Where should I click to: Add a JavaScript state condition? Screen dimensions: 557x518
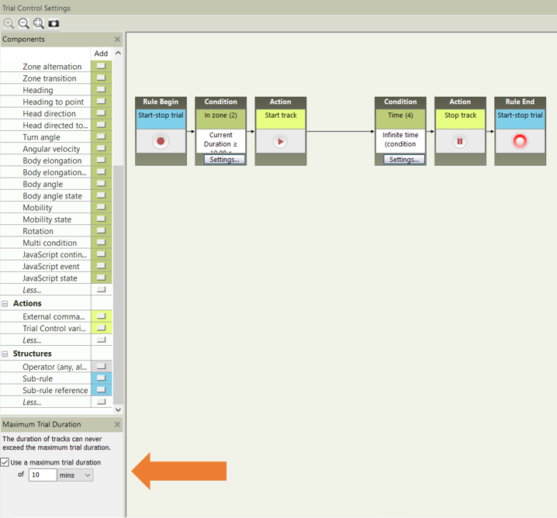click(102, 278)
